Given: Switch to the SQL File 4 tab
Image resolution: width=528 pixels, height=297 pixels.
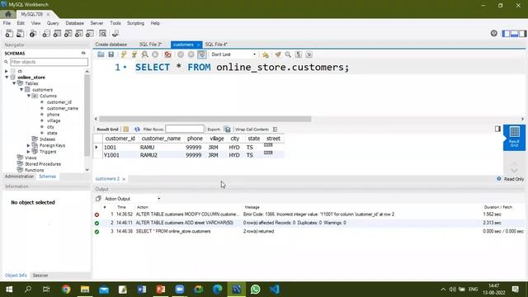Looking at the screenshot, I should 216,45.
